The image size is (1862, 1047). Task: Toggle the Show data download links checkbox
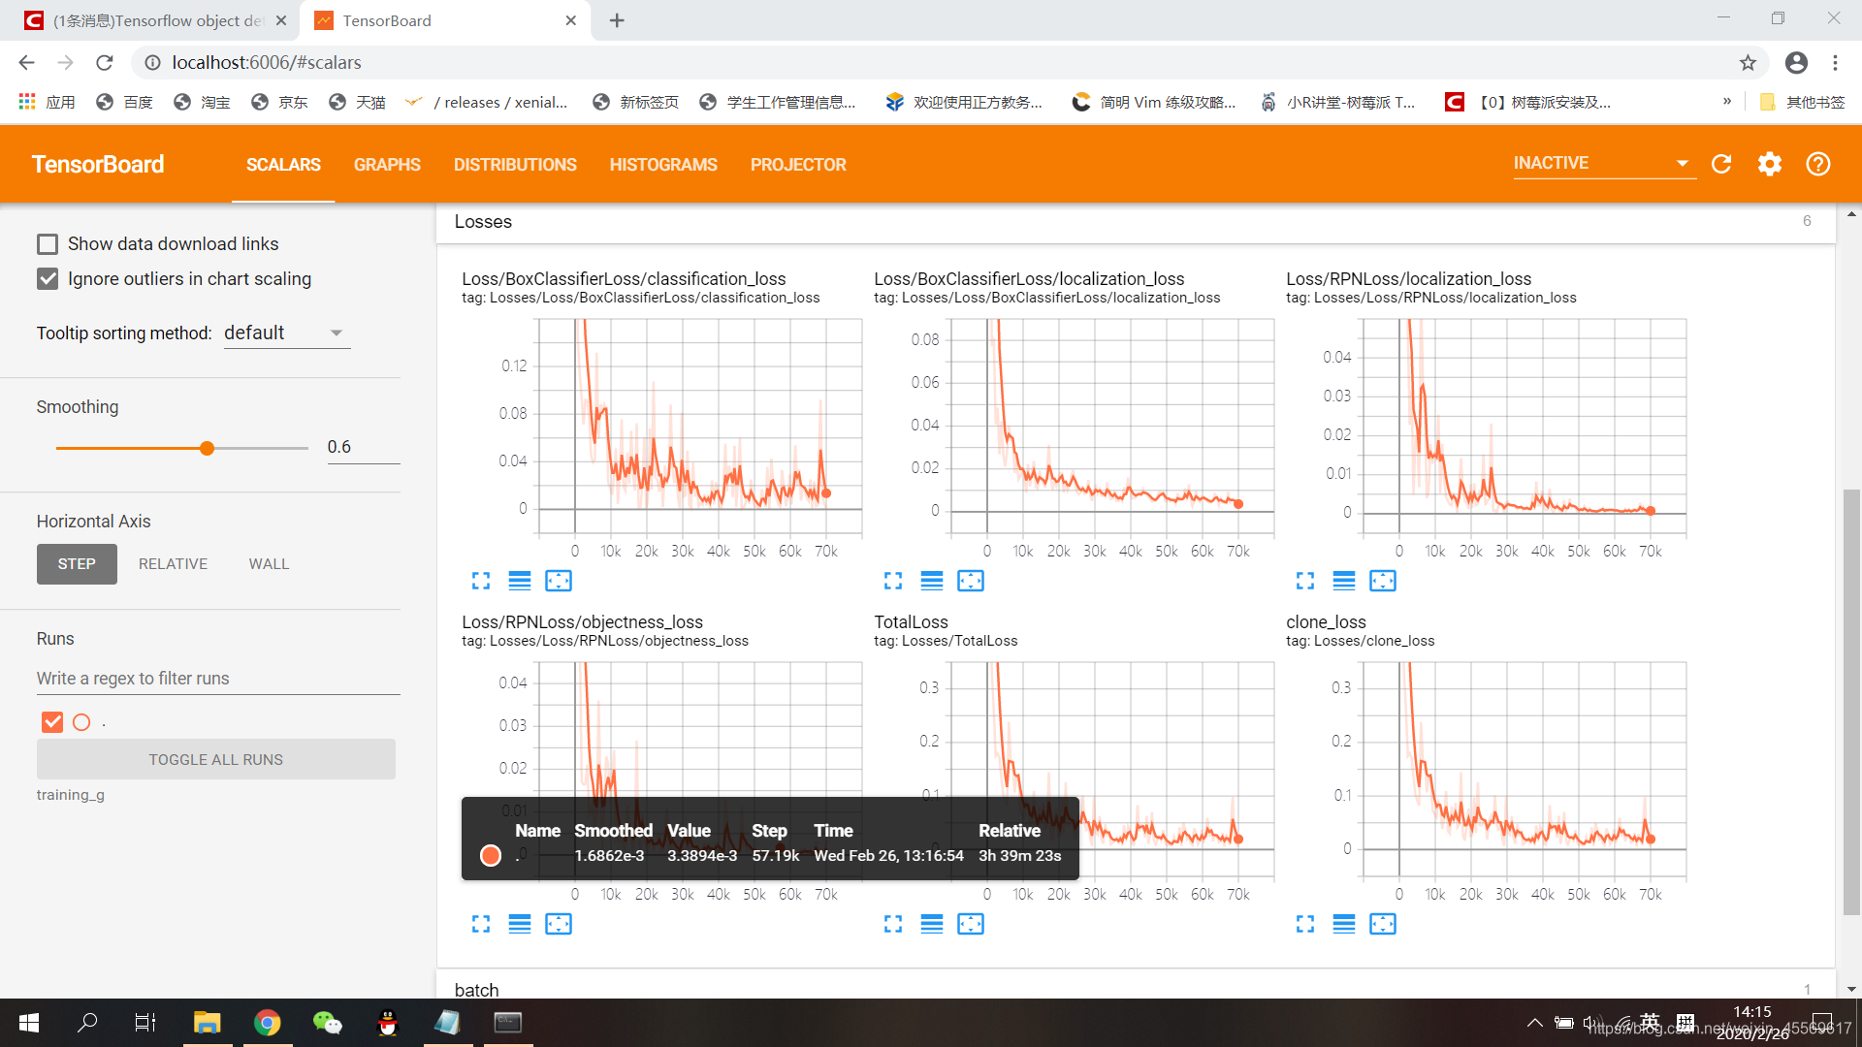[x=48, y=244]
